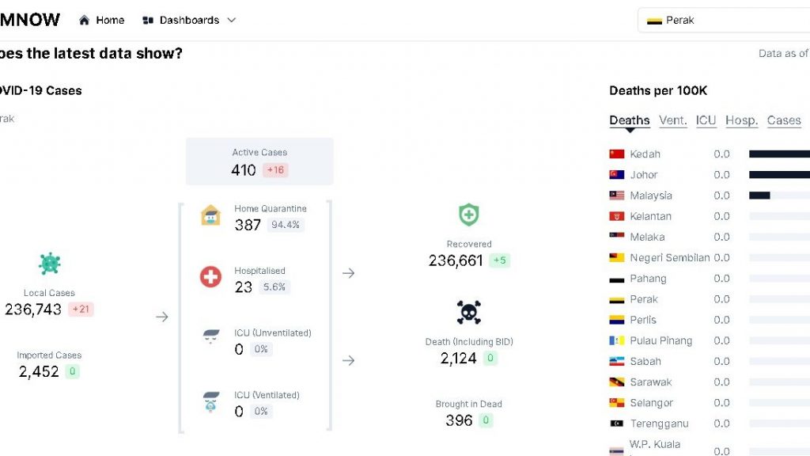Click the Kedah flag icon
Image resolution: width=810 pixels, height=456 pixels.
pos(617,154)
